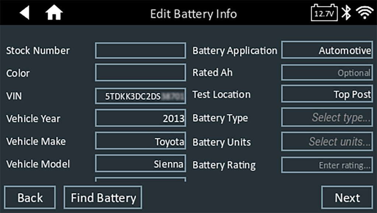Expand the Battery Type selector
The image size is (377, 213).
pos(327,118)
